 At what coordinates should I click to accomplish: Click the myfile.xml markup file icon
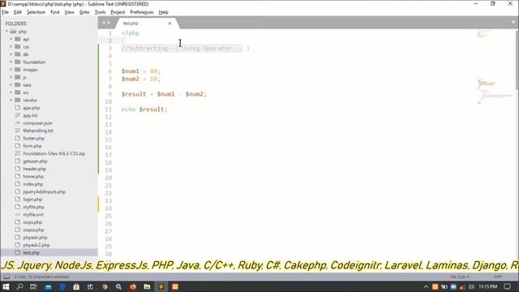18,214
